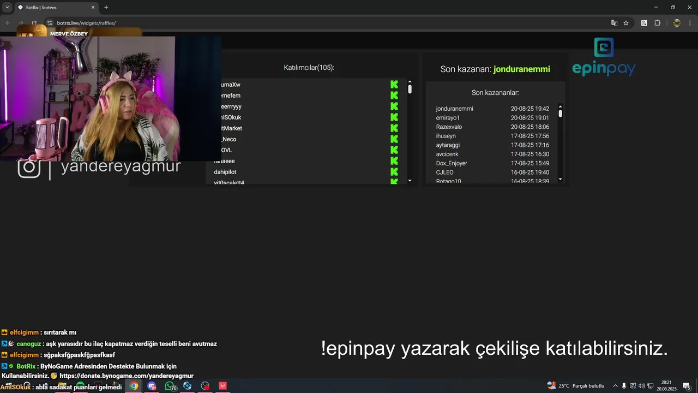This screenshot has width=698, height=393.
Task: Click the date 20-08-25 19:42
Action: coord(530,109)
